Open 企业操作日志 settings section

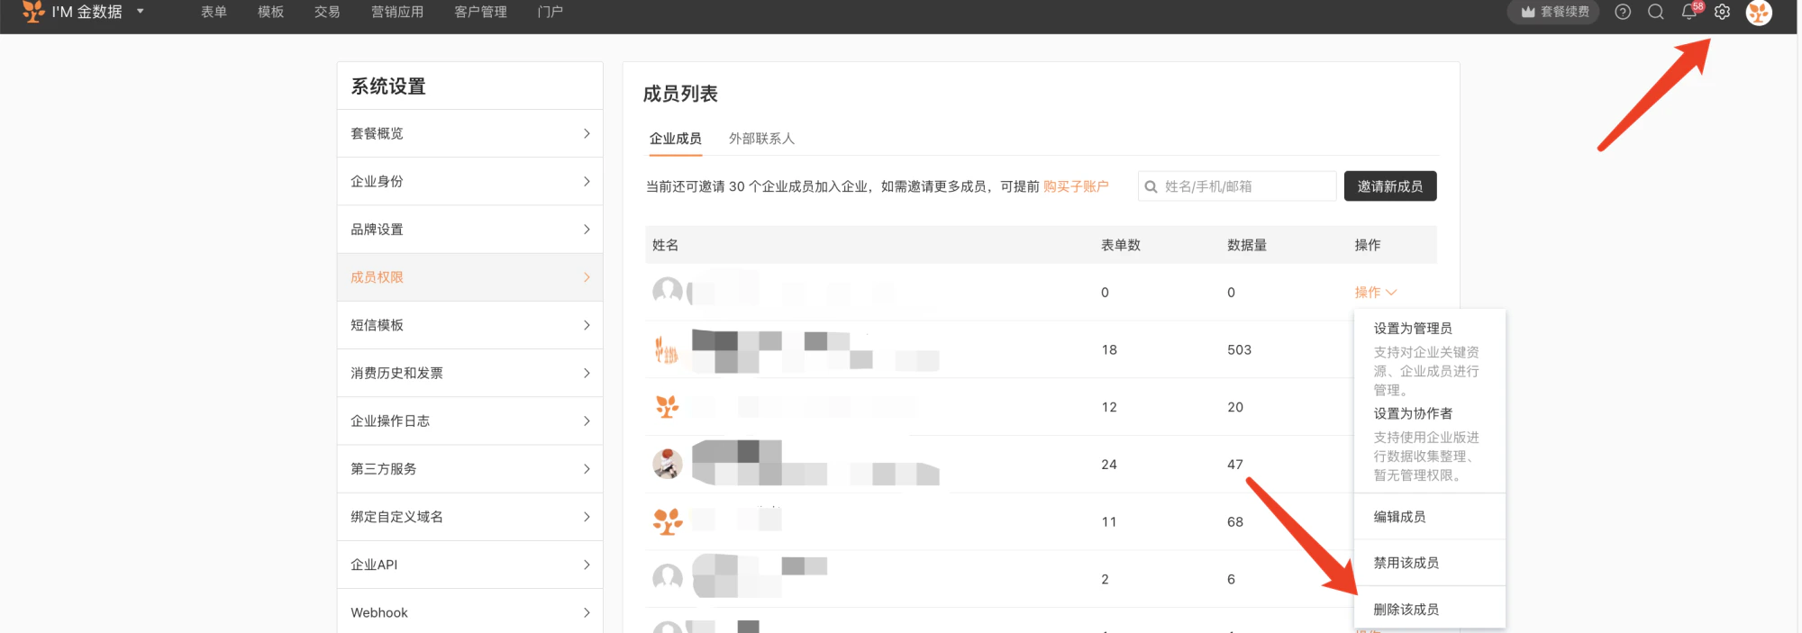470,420
